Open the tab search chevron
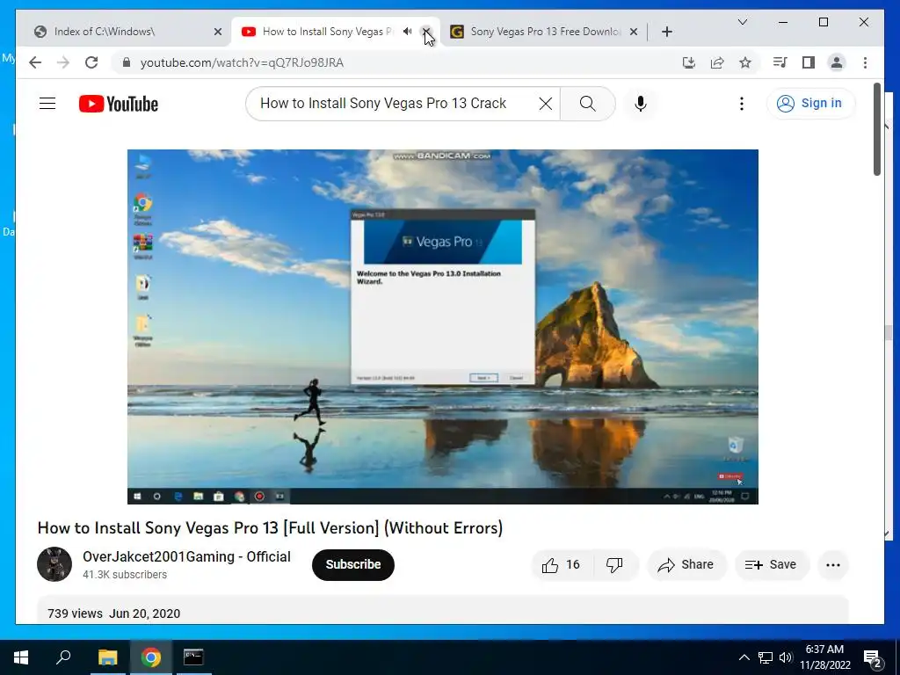Screen dimensions: 900x675 click(742, 22)
